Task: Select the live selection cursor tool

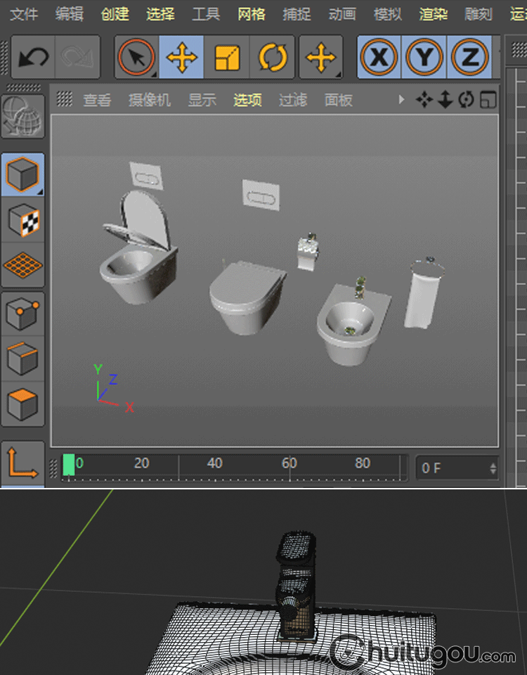Action: pos(137,58)
